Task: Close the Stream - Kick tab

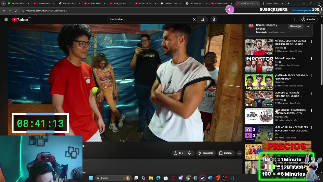Action: [x=29, y=4]
